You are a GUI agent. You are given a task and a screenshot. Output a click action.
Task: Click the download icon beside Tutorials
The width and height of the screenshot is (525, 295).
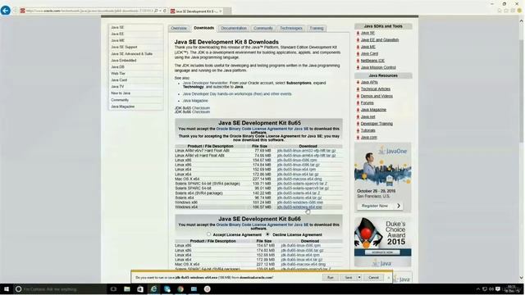(x=358, y=130)
